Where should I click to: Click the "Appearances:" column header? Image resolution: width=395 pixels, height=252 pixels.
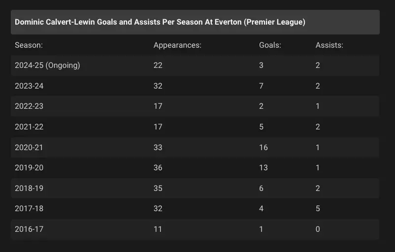[x=177, y=45]
